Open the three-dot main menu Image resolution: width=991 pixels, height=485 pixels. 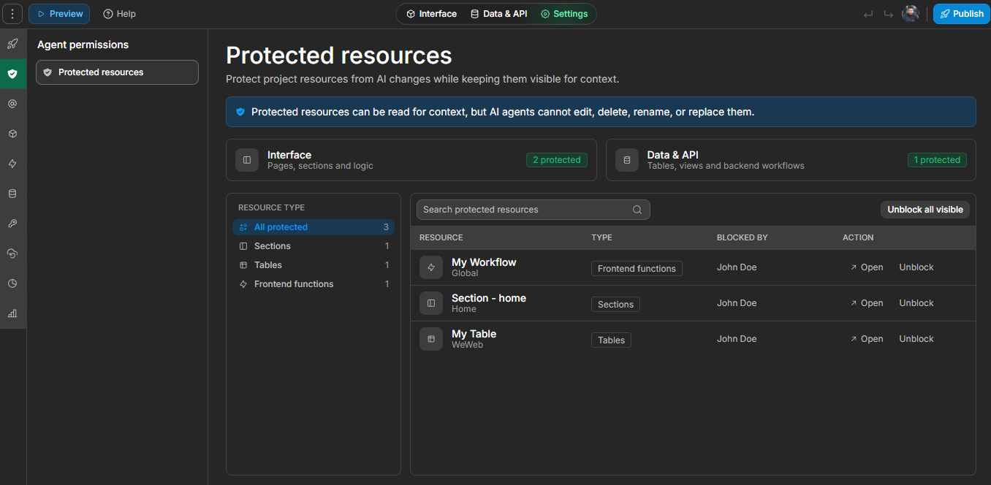point(12,14)
